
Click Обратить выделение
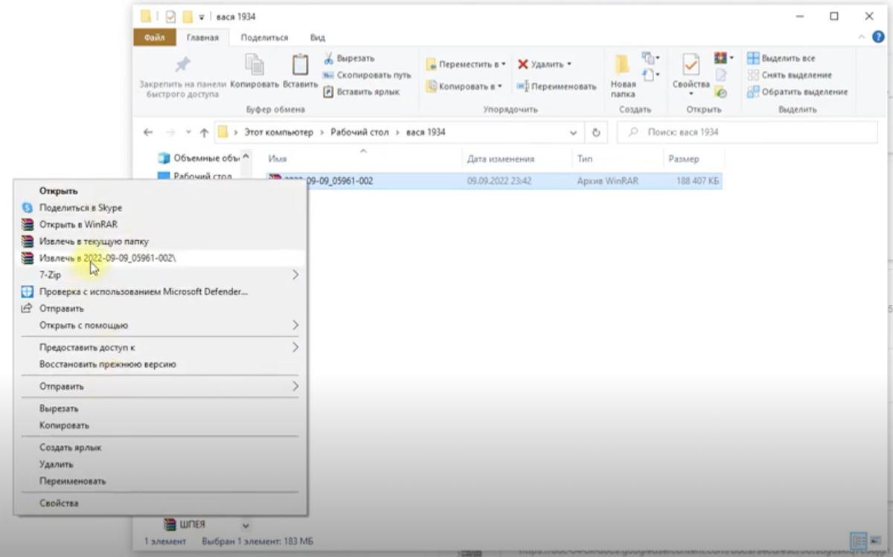point(797,91)
